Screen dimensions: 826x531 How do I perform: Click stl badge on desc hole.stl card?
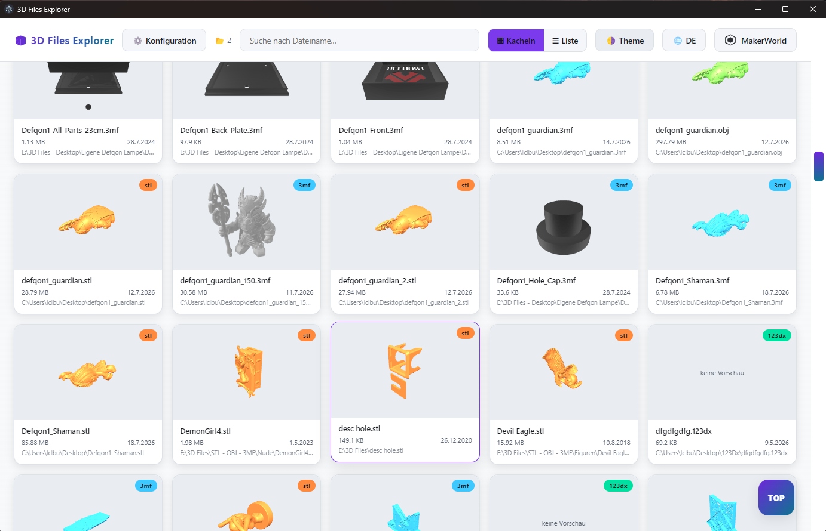coord(465,333)
